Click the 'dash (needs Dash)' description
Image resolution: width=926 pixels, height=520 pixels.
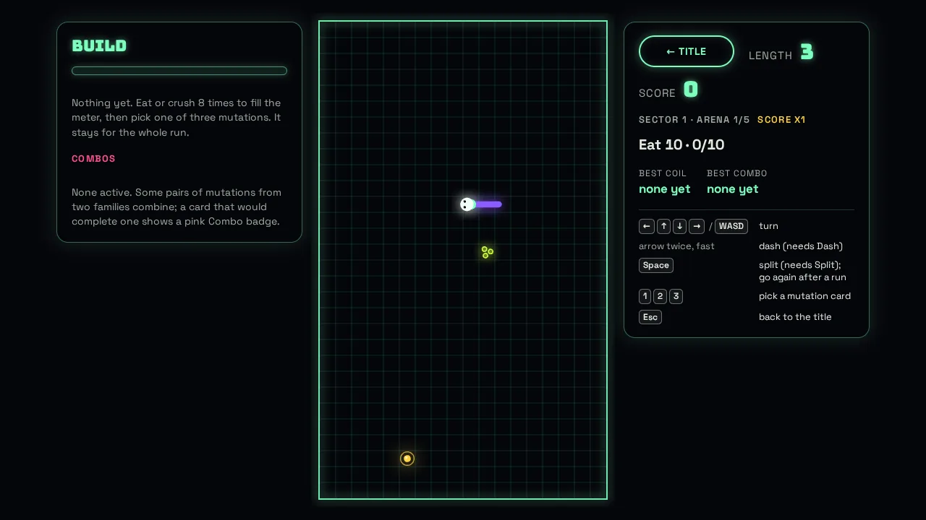click(801, 246)
